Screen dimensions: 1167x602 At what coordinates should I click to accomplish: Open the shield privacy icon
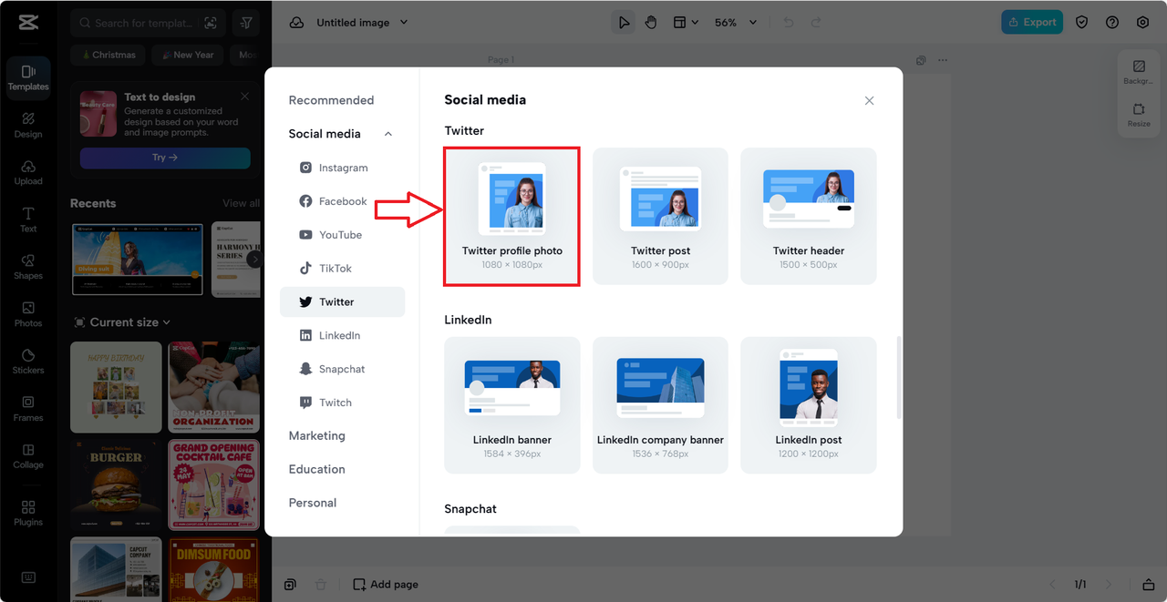click(x=1082, y=23)
